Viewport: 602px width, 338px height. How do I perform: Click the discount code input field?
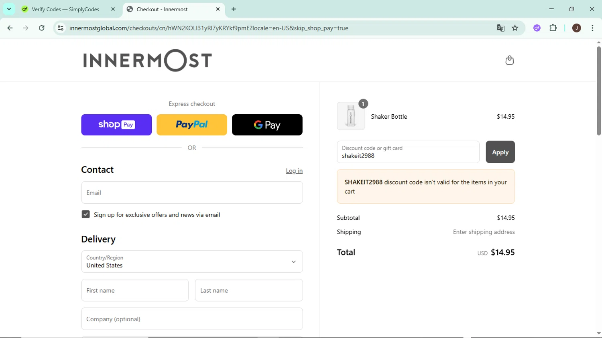[x=408, y=152]
